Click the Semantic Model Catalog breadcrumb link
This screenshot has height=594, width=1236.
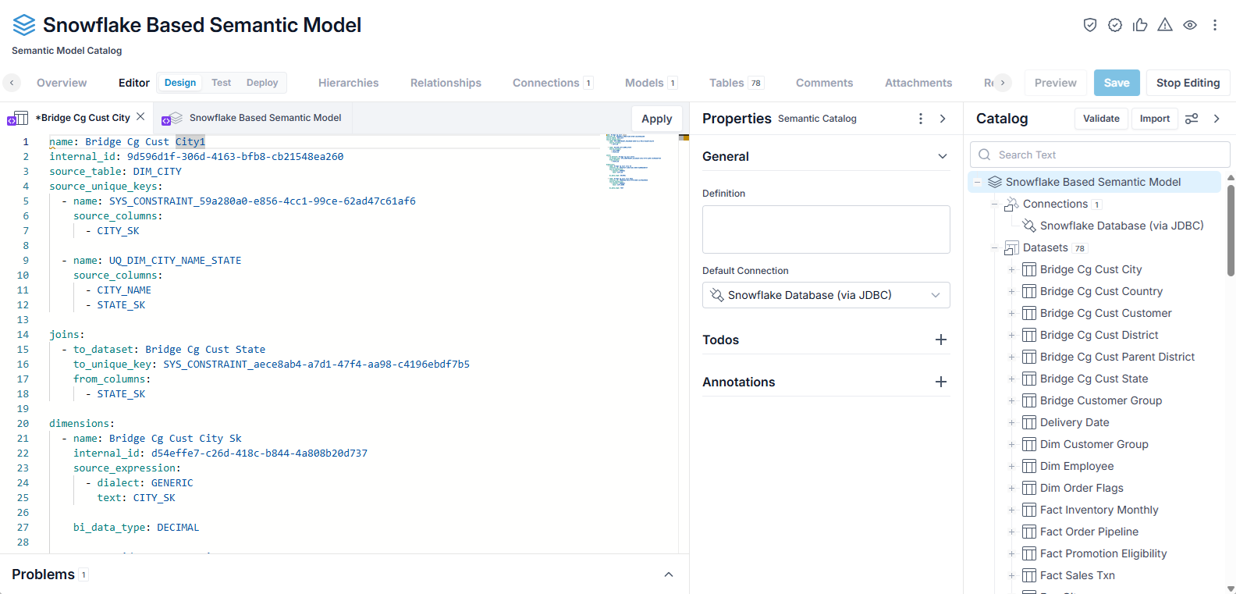pos(66,51)
